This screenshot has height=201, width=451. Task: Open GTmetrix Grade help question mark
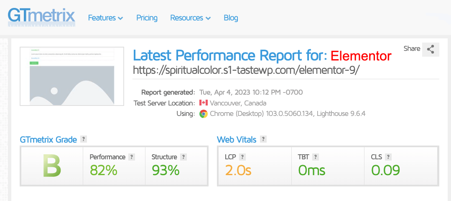coord(84,140)
